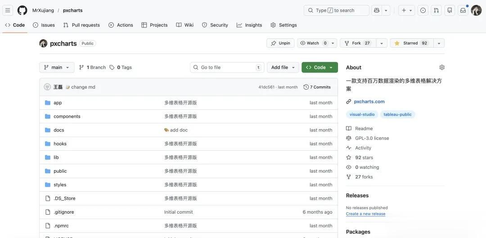This screenshot has width=486, height=238.
Task: Open the docs folder
Action: pyautogui.click(x=59, y=130)
